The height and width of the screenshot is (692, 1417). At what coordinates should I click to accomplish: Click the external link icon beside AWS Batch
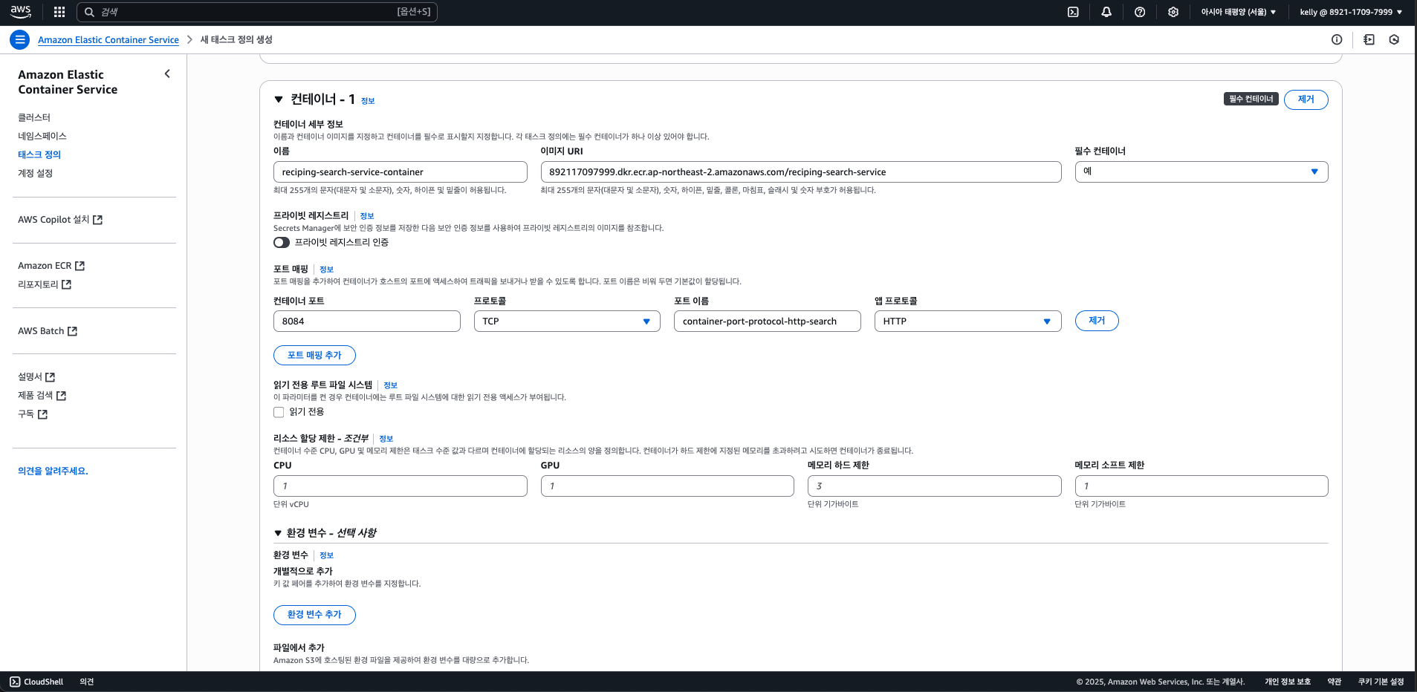point(72,331)
